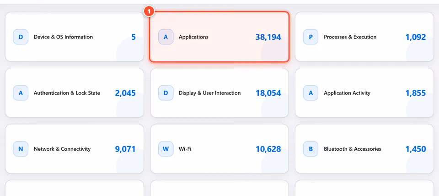The image size is (439, 196).
Task: Click the N icon beside Network & Connectivity
Action: pos(21,149)
